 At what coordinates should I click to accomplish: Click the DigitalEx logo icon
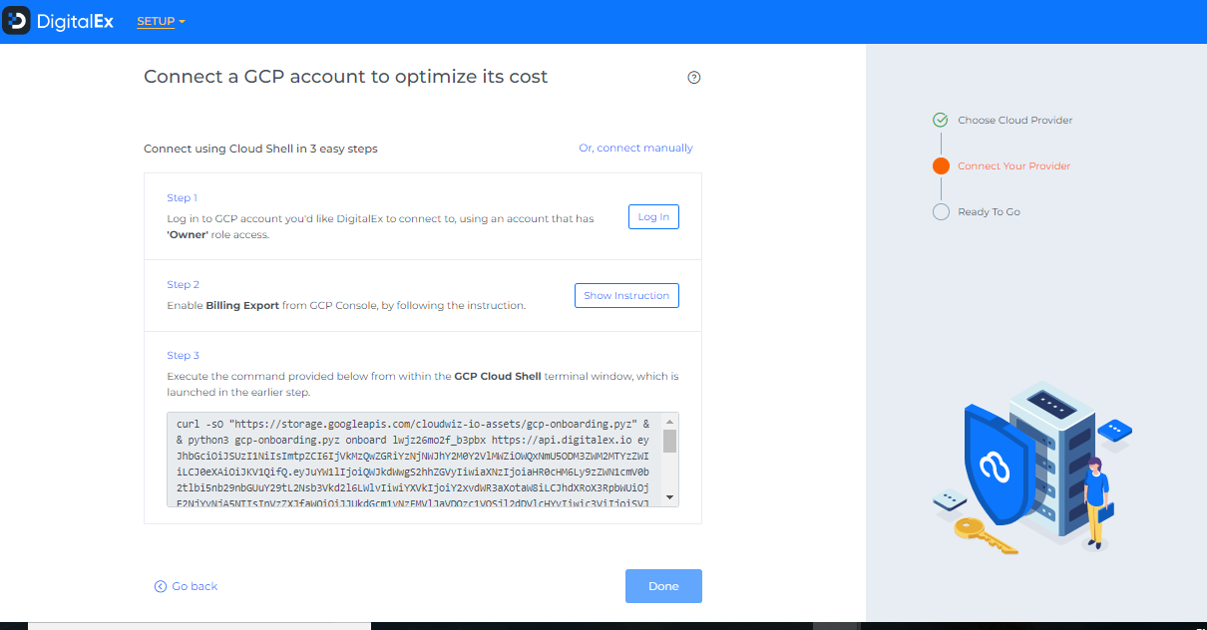pyautogui.click(x=17, y=21)
